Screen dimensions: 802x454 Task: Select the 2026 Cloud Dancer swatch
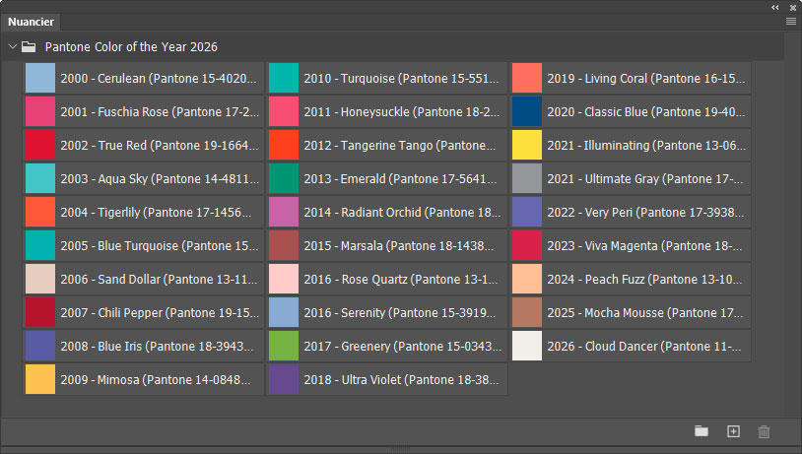527,346
